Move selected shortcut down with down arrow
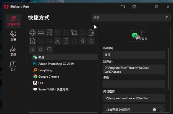This screenshot has width=173, height=114. (x=91, y=41)
